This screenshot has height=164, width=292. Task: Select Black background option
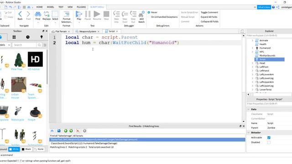click(26, 149)
